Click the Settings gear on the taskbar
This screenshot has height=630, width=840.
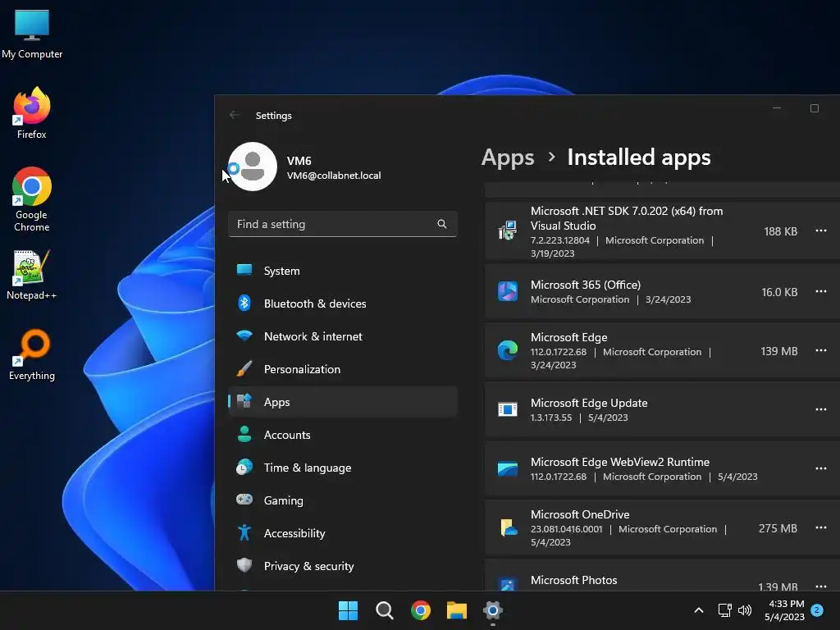coord(493,610)
